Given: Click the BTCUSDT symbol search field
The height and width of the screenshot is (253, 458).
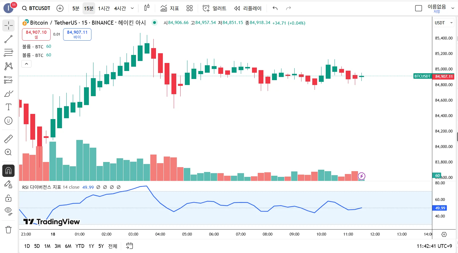Looking at the screenshot, I should (x=36, y=8).
